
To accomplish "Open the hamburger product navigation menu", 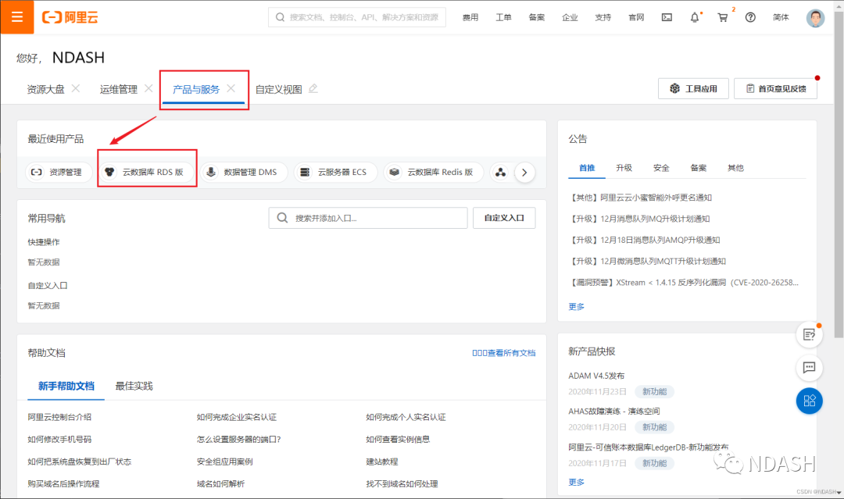I will pos(17,16).
